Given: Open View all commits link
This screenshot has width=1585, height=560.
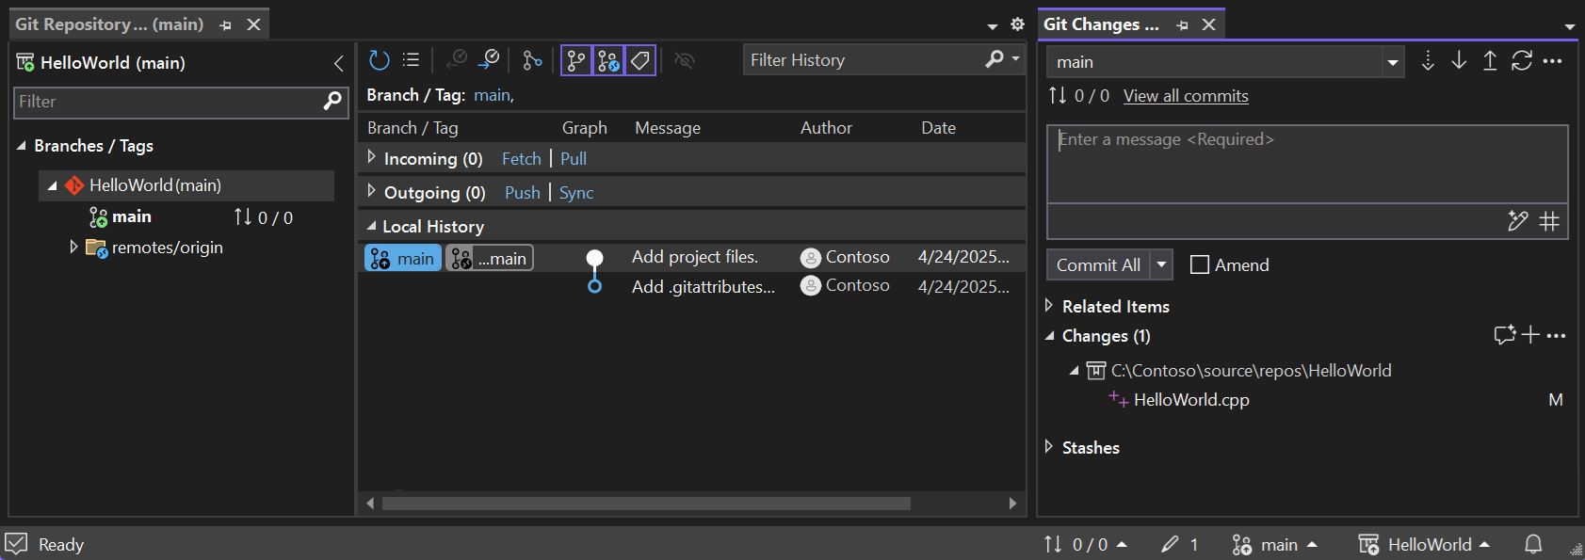Looking at the screenshot, I should point(1186,96).
